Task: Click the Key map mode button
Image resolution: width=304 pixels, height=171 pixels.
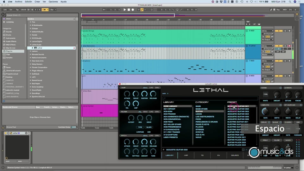Action: click(278, 9)
